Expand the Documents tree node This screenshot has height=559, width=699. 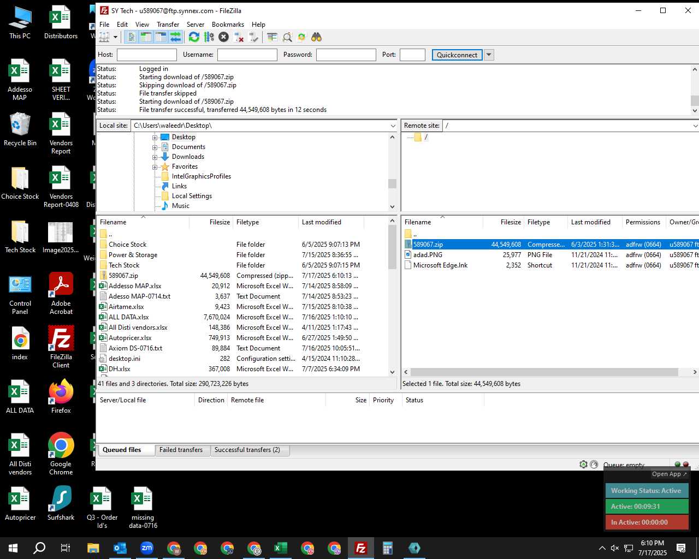pyautogui.click(x=155, y=147)
